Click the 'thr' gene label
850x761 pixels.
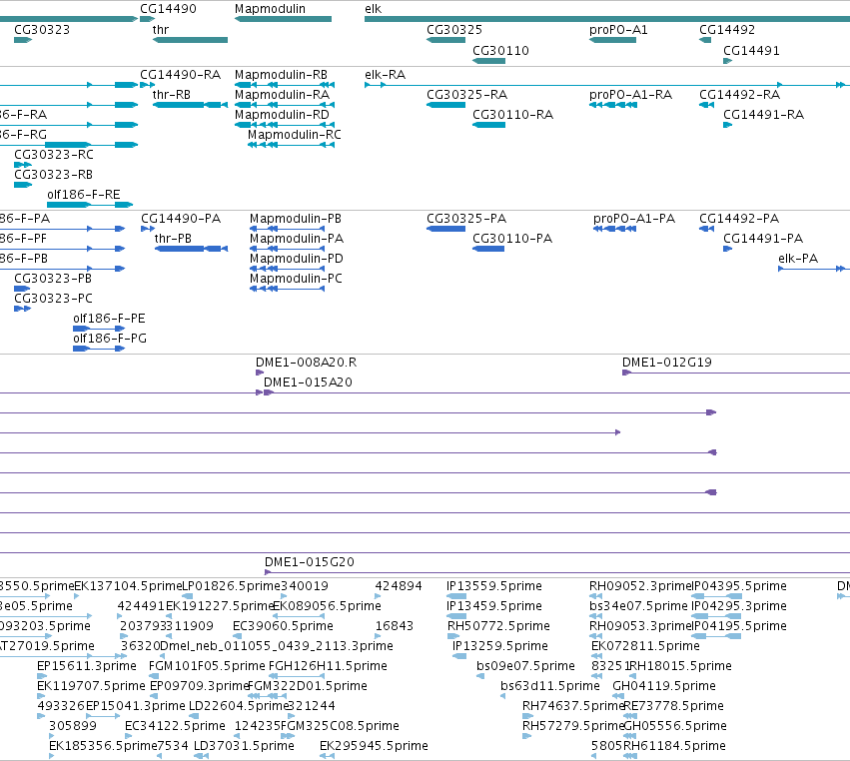coord(161,29)
